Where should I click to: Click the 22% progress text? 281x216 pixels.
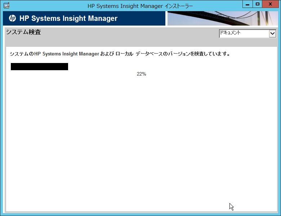click(141, 74)
